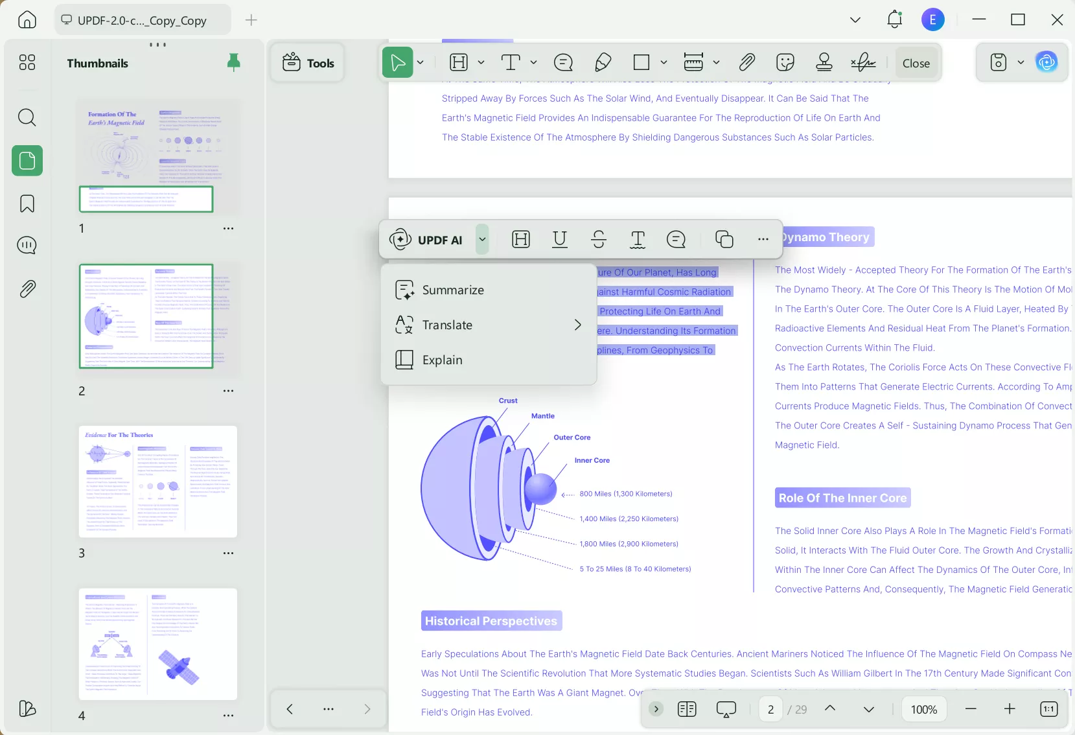Expand the Translate submenu arrow
The height and width of the screenshot is (735, 1075).
coord(577,325)
